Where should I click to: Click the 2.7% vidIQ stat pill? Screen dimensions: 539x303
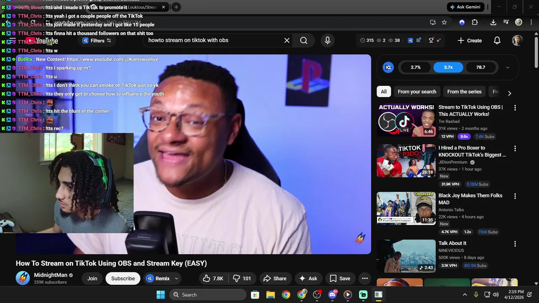[416, 67]
